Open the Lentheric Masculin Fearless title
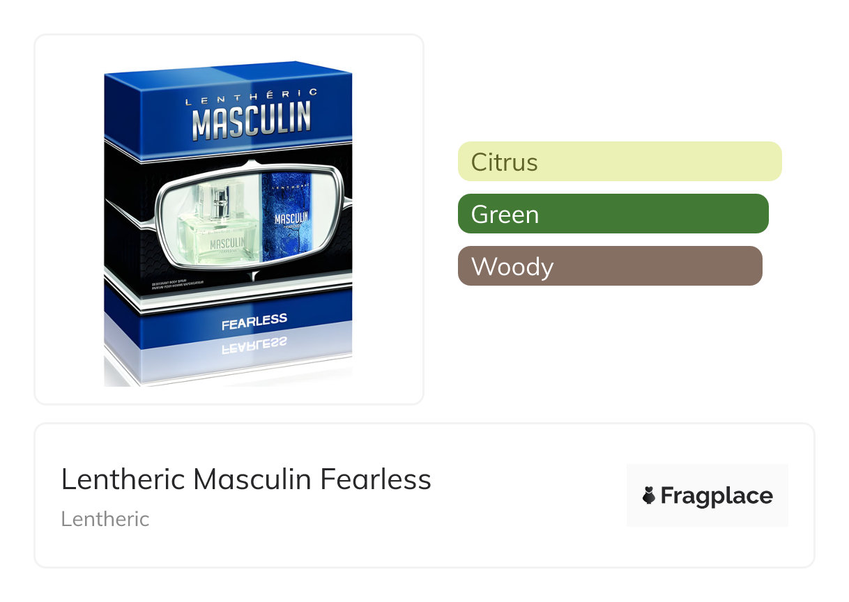Image resolution: width=849 pixels, height=602 pixels. 246,479
